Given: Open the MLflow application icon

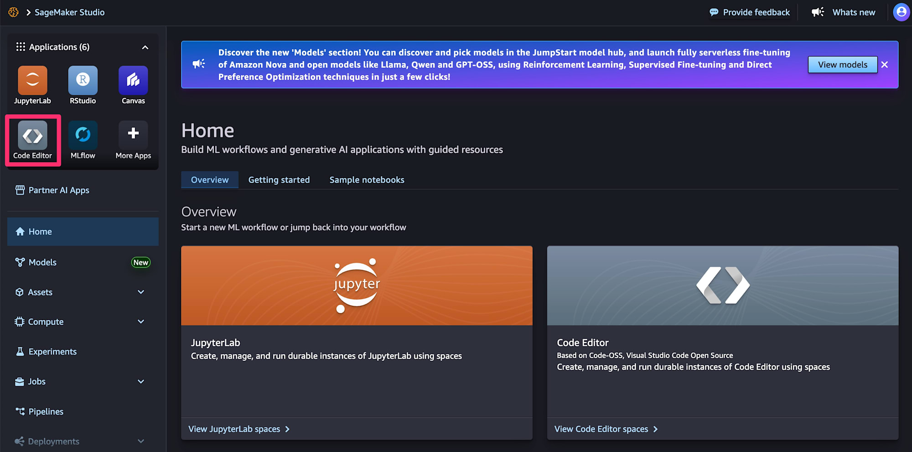Looking at the screenshot, I should (83, 135).
